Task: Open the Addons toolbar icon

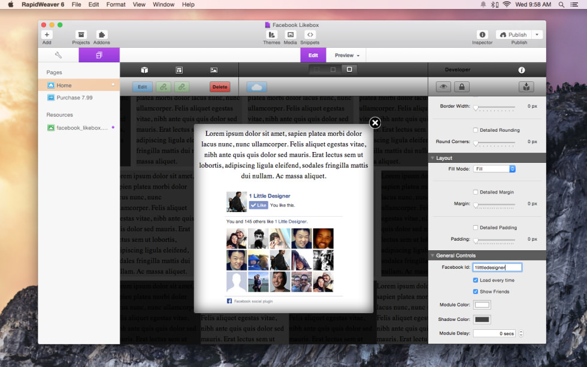Action: (x=101, y=35)
